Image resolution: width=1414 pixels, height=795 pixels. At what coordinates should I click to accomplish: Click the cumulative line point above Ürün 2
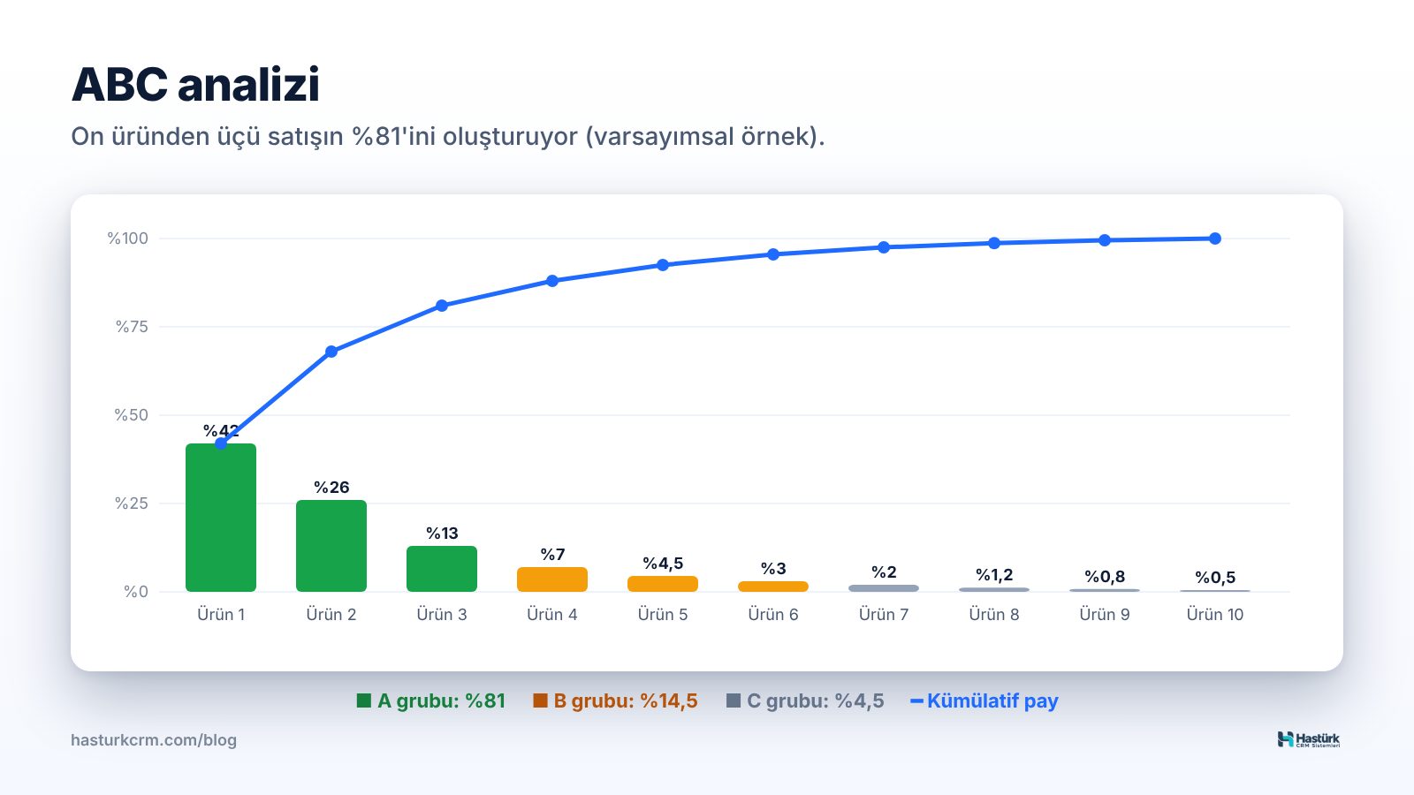coord(331,352)
